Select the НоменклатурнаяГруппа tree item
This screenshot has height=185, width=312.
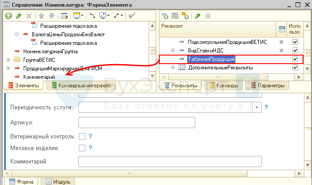[50, 52]
